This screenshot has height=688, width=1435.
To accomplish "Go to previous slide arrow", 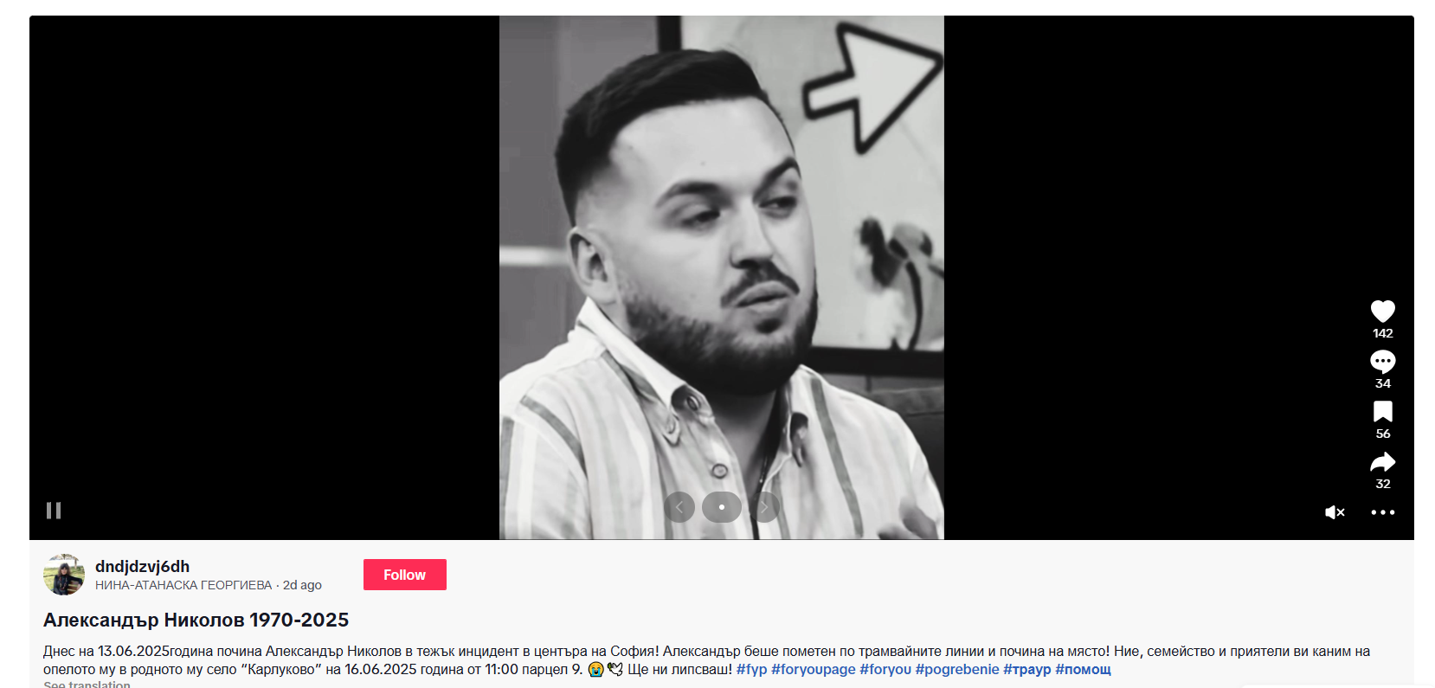I will tap(679, 507).
